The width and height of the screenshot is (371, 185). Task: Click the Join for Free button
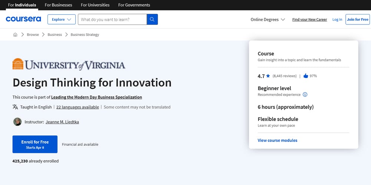[357, 19]
